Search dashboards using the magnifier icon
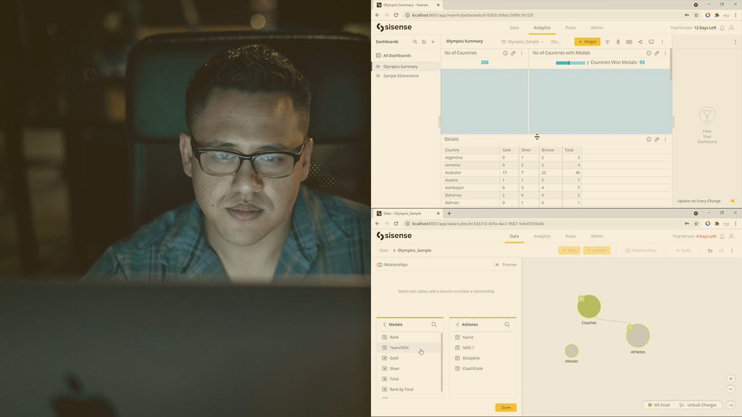This screenshot has height=417, width=742. (x=415, y=42)
